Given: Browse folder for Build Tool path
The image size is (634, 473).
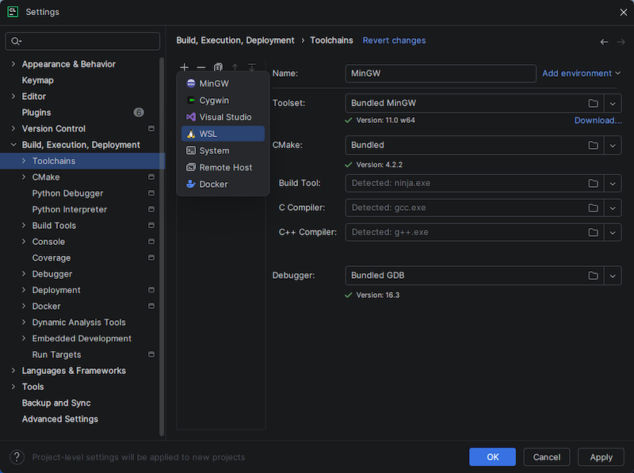Looking at the screenshot, I should click(593, 183).
